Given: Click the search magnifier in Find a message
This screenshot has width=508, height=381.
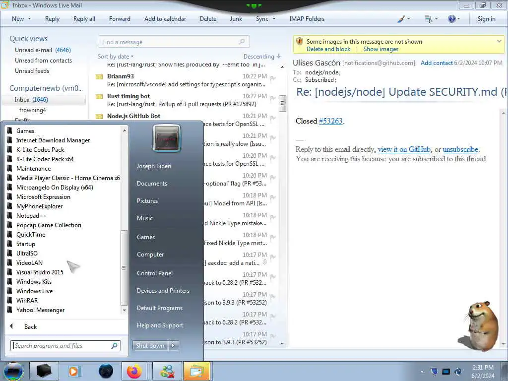Looking at the screenshot, I should click(242, 42).
